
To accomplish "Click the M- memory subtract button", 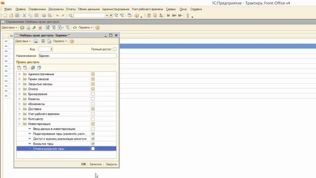I will pos(180,15).
